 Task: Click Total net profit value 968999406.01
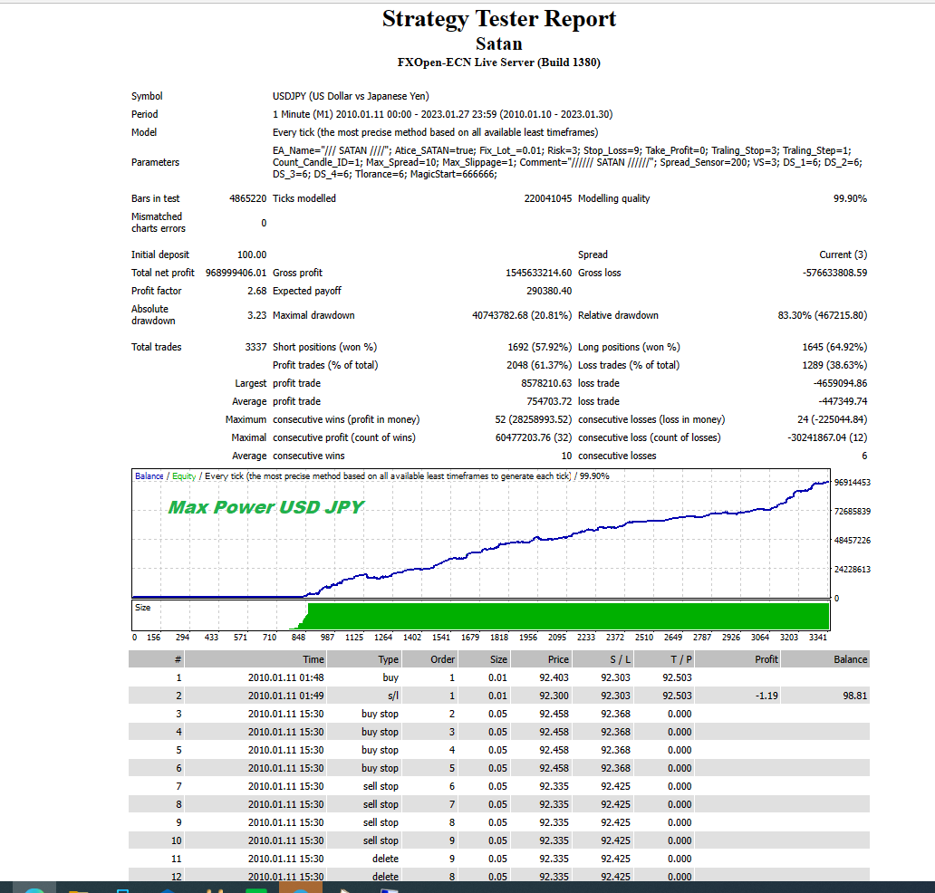click(x=236, y=273)
